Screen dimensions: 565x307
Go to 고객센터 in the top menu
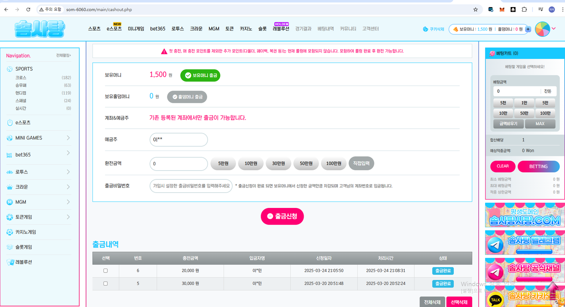click(370, 29)
